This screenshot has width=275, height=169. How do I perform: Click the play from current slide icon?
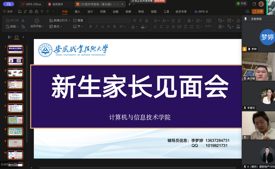pyautogui.click(x=37, y=20)
